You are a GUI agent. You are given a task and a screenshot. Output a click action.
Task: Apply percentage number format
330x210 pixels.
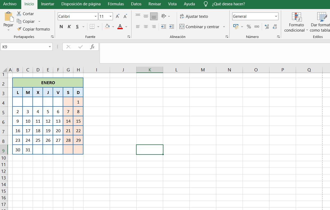click(249, 27)
